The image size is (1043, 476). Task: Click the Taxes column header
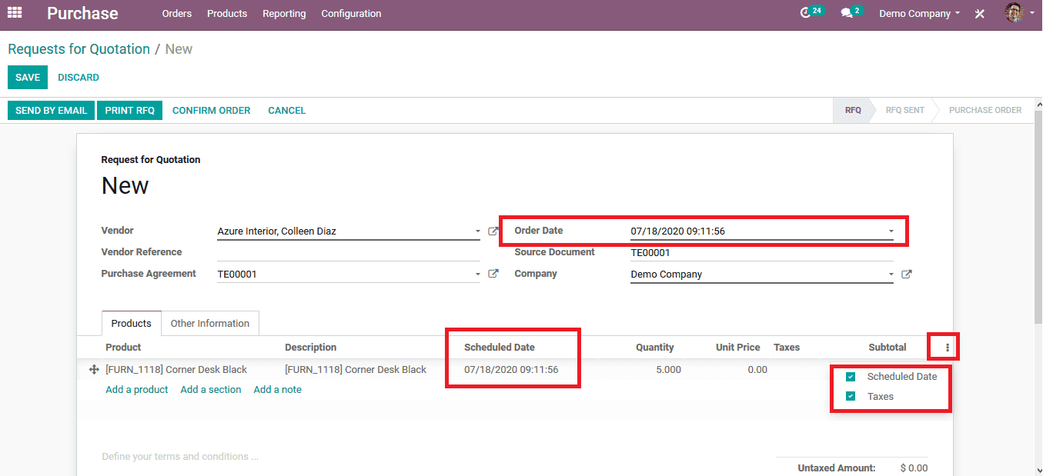(787, 348)
